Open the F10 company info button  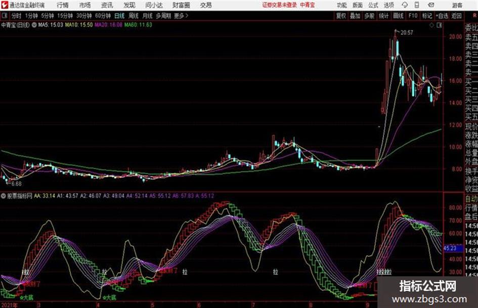413,16
